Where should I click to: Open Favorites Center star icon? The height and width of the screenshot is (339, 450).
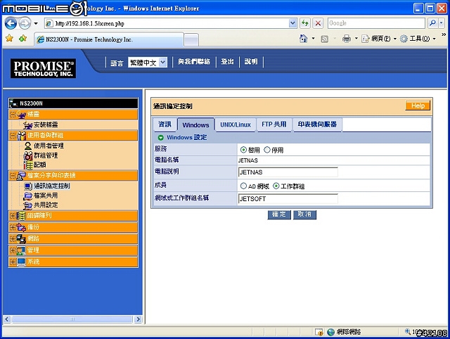point(9,38)
